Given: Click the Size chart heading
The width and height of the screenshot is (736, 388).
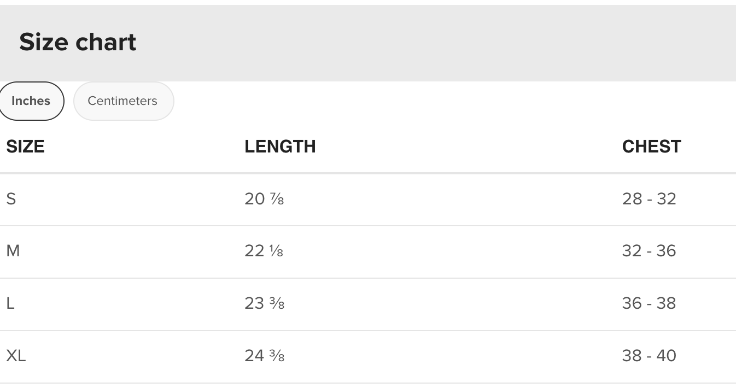Looking at the screenshot, I should pyautogui.click(x=78, y=42).
